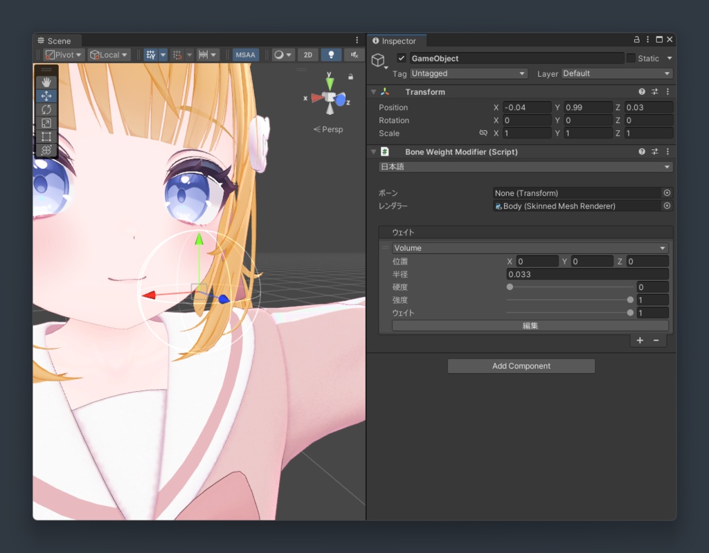709x553 pixels.
Task: Open Static flags dropdown arrow
Action: (670, 58)
